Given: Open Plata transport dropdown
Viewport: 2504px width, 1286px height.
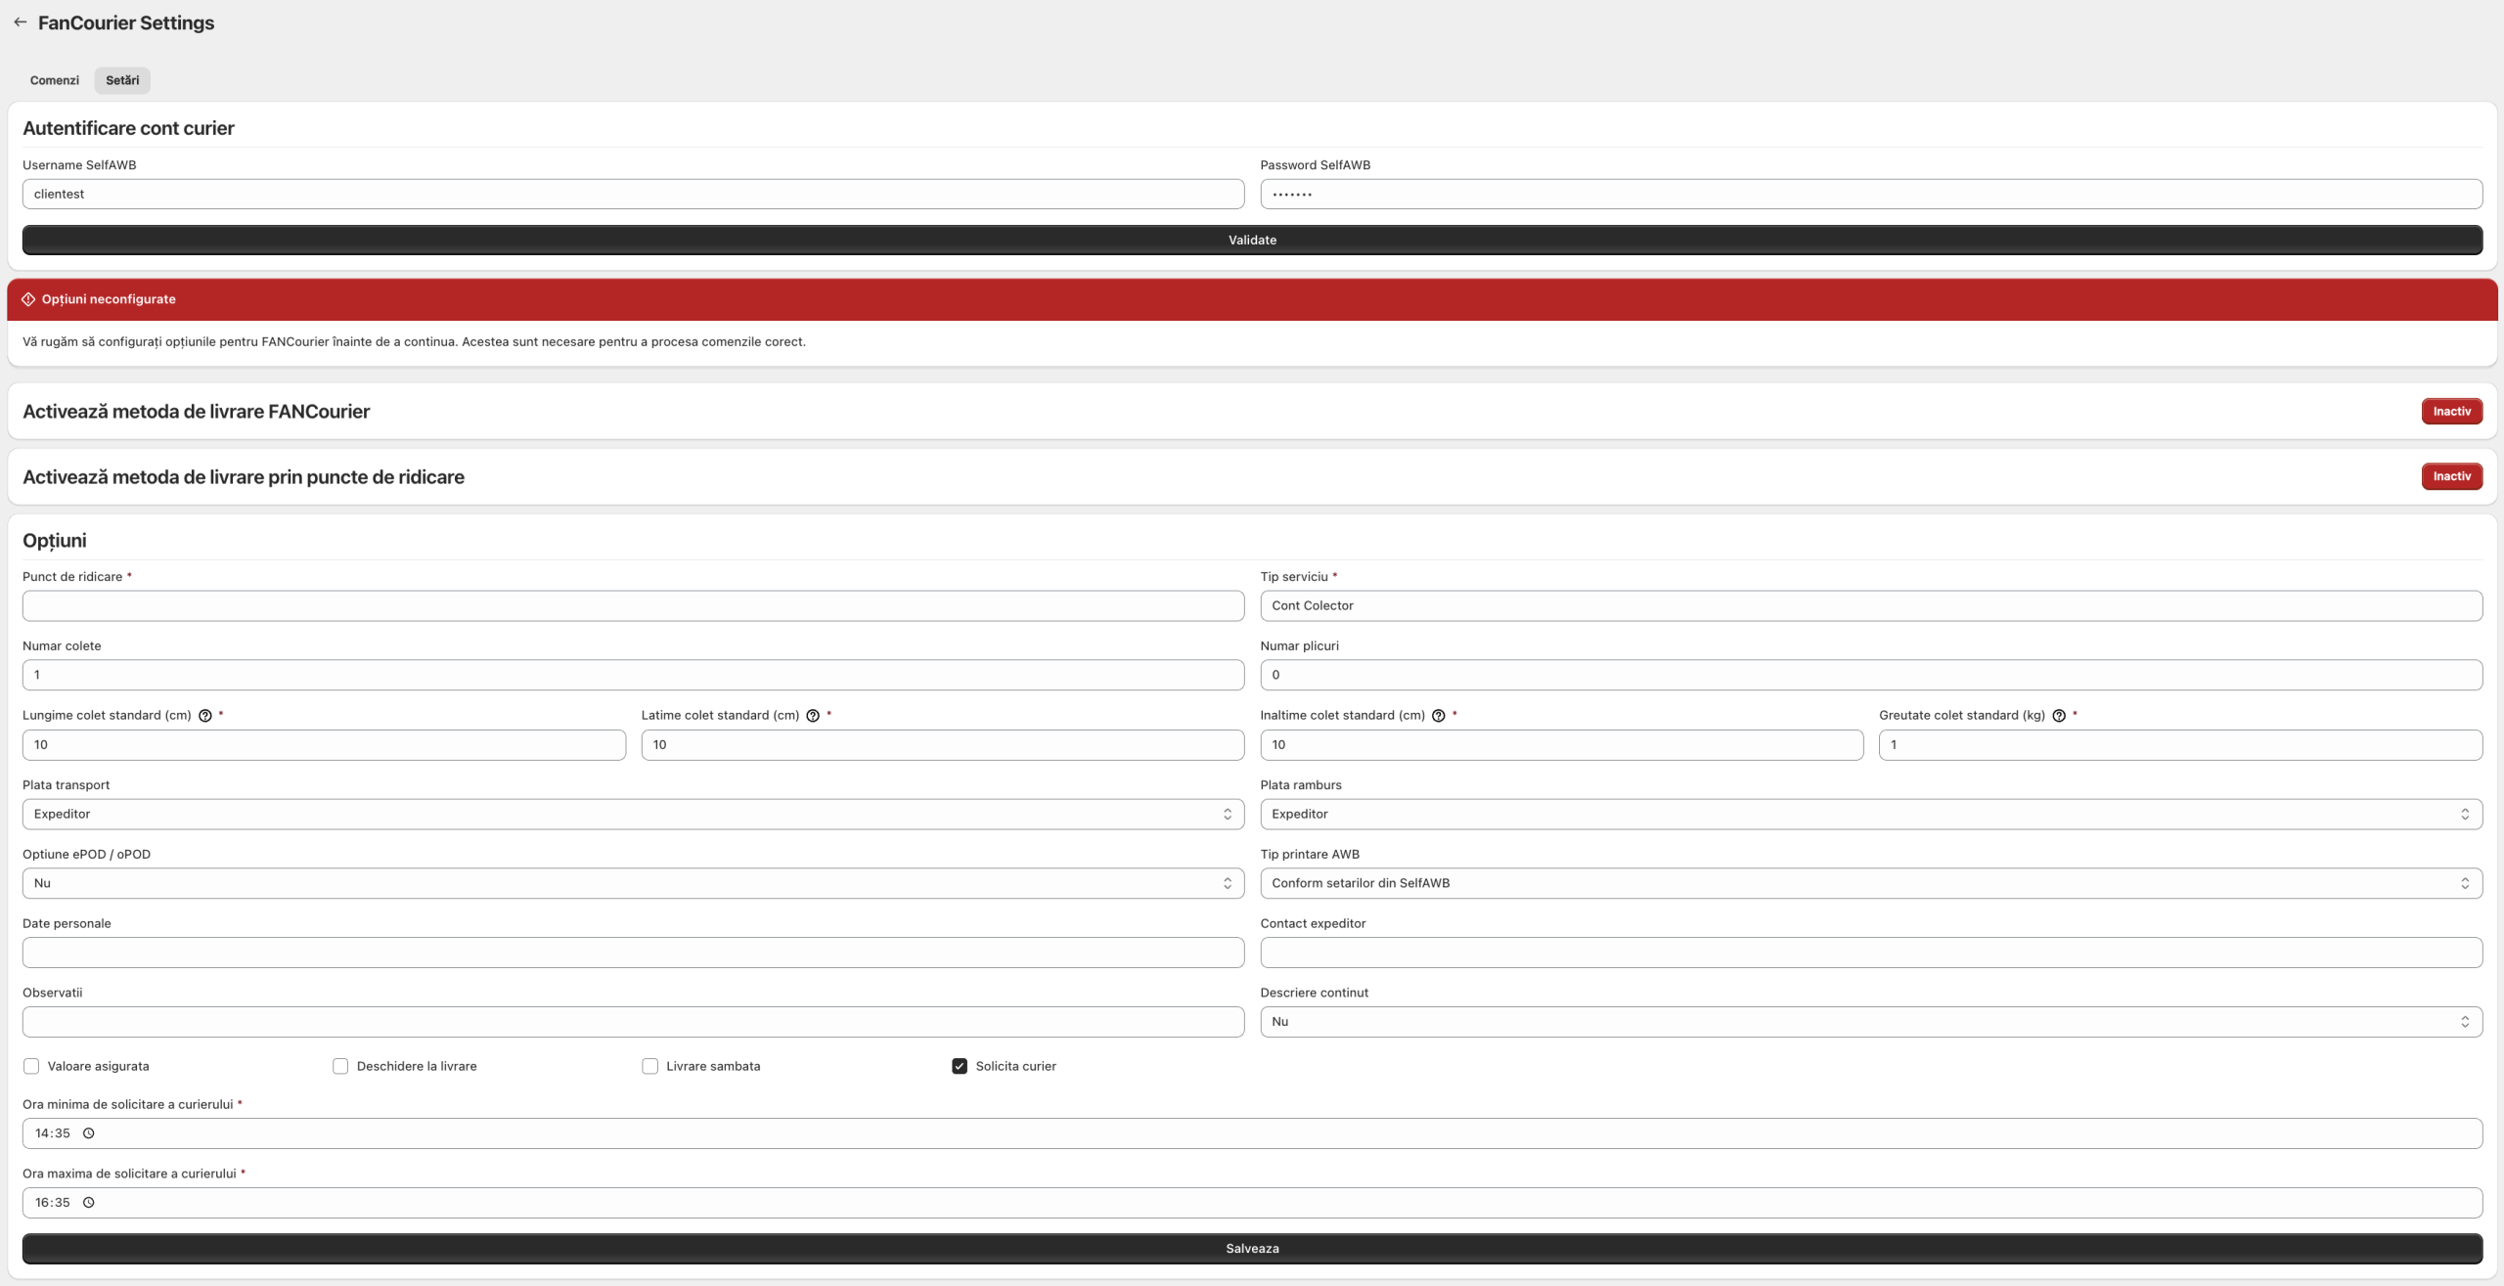Looking at the screenshot, I should pos(633,814).
